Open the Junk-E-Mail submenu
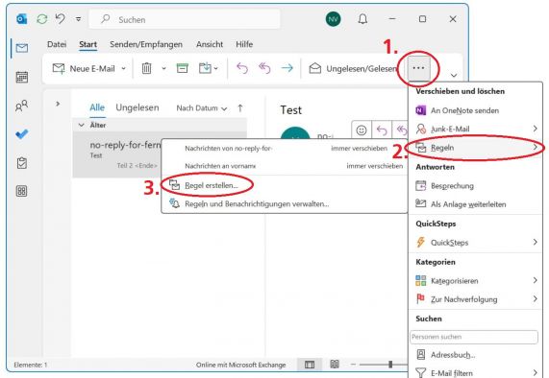549x378 pixels. [x=475, y=129]
